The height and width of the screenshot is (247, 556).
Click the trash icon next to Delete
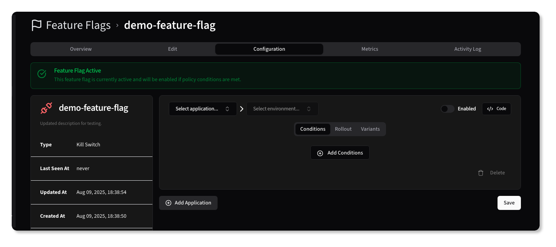click(481, 172)
